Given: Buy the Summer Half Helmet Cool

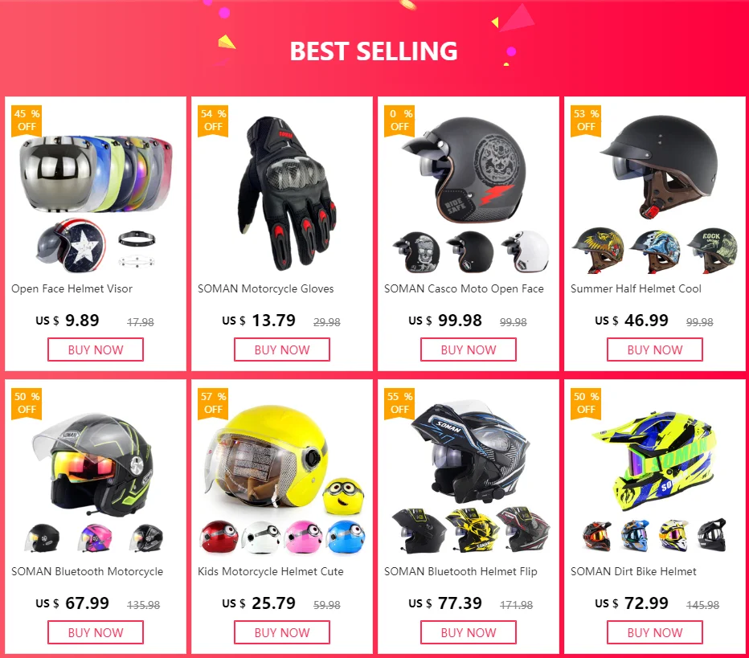Looking at the screenshot, I should click(x=655, y=349).
